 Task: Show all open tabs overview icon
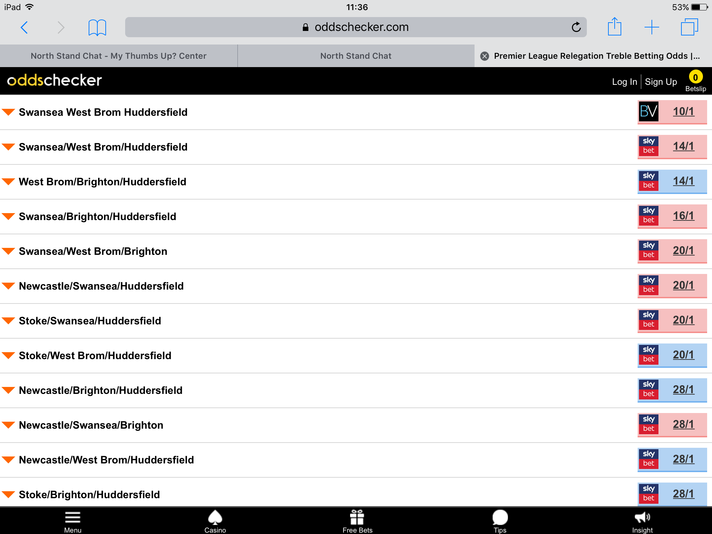(689, 27)
